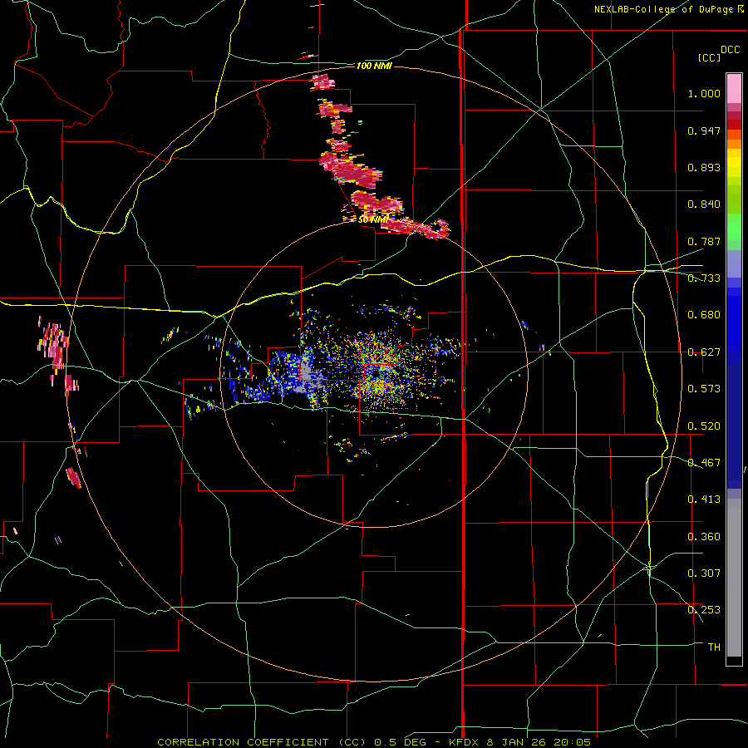
Task: Click the 1.000 scale value
Action: (x=704, y=93)
